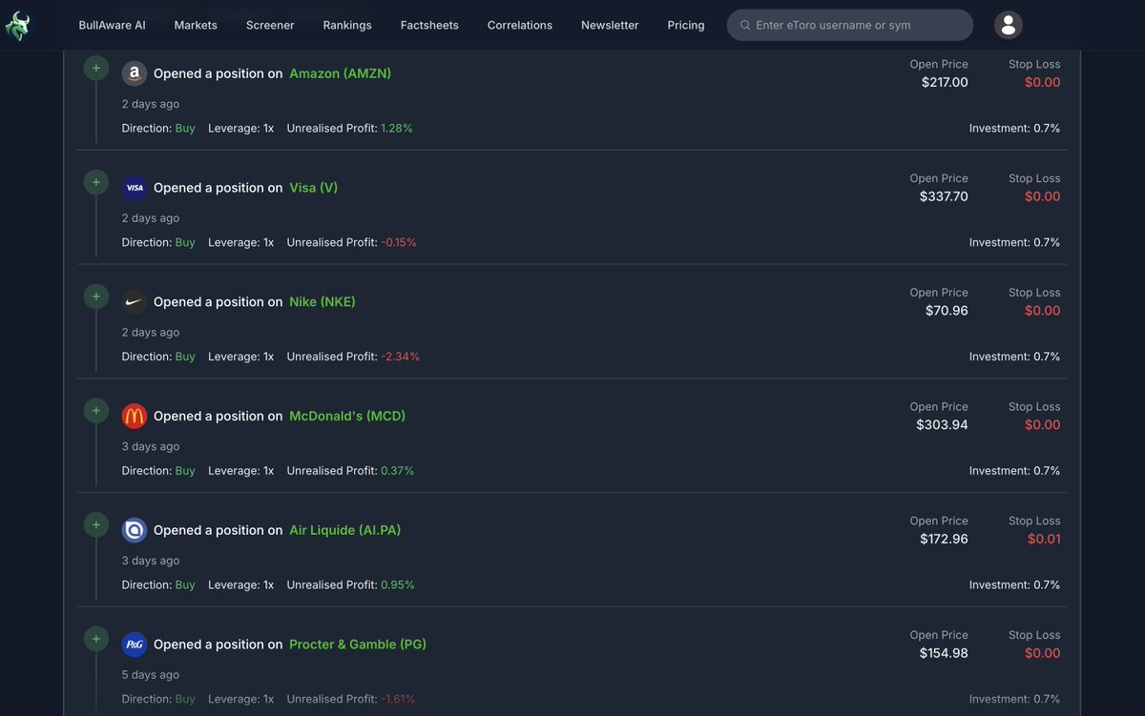Viewport: 1145px width, 716px height.
Task: Open the Screener page
Action: coord(270,25)
